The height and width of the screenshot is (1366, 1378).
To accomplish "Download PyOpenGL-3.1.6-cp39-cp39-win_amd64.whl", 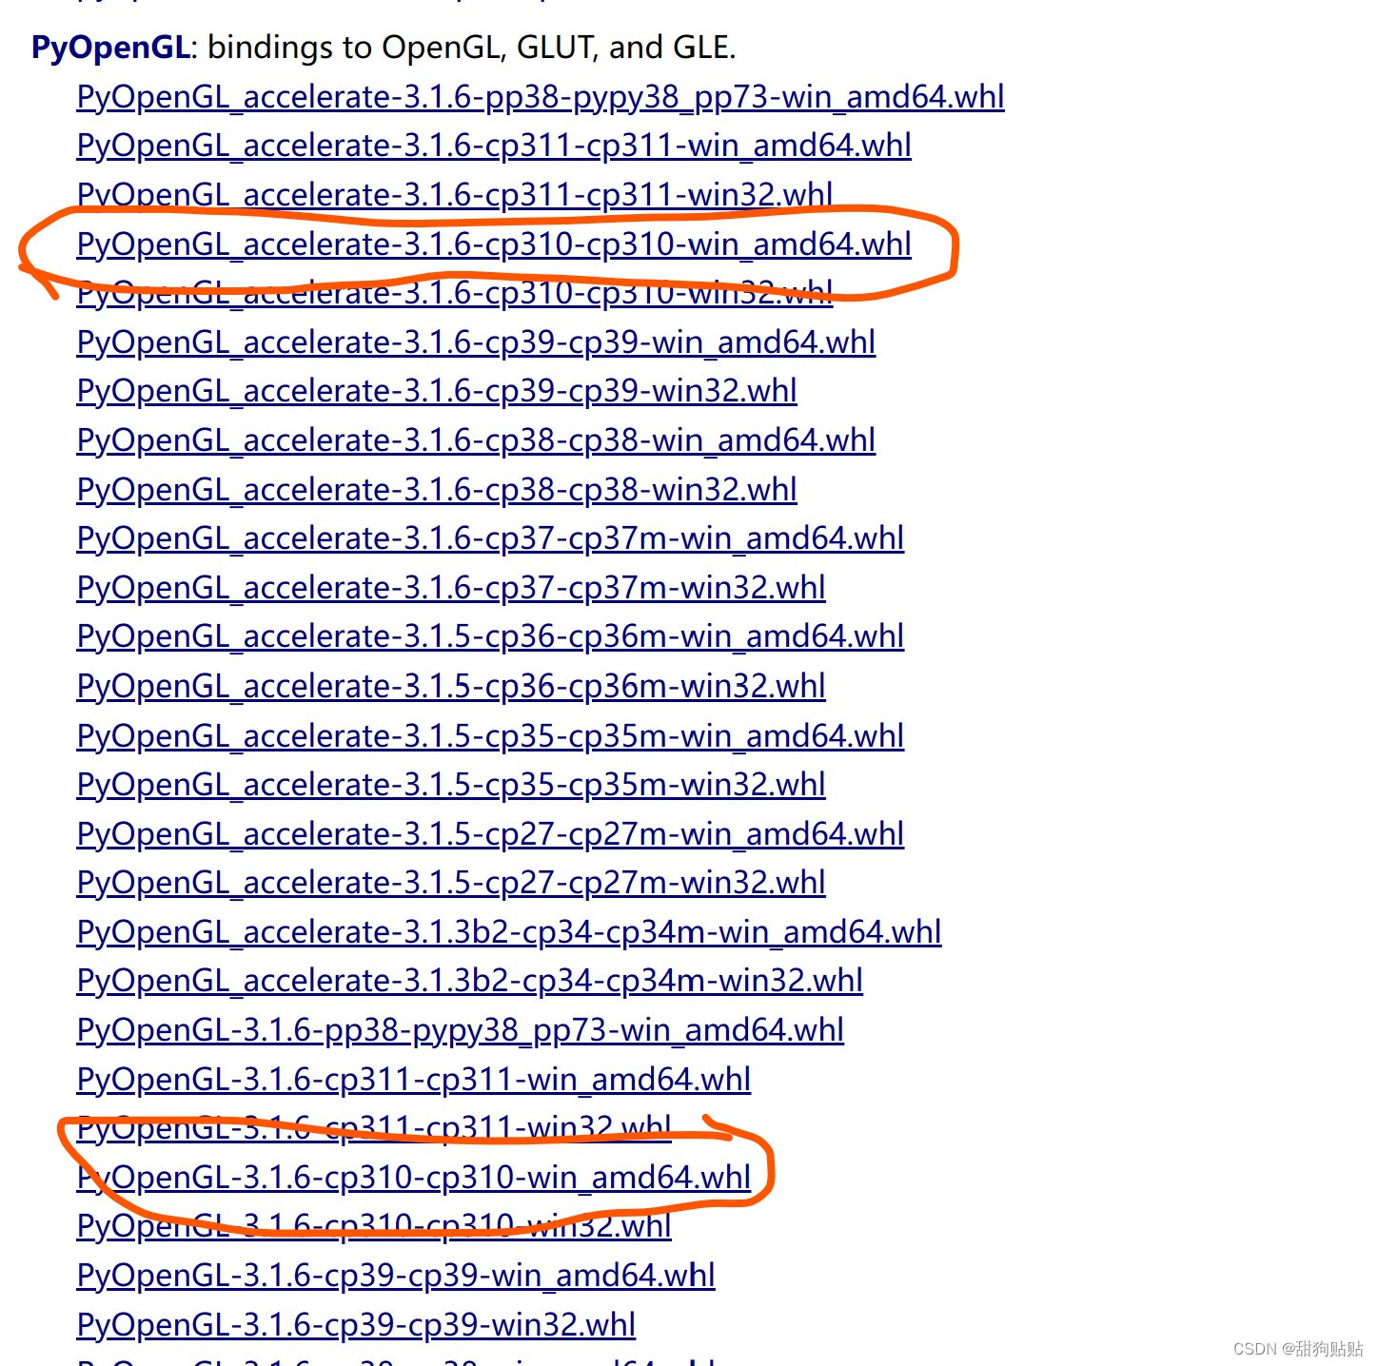I will tap(396, 1276).
